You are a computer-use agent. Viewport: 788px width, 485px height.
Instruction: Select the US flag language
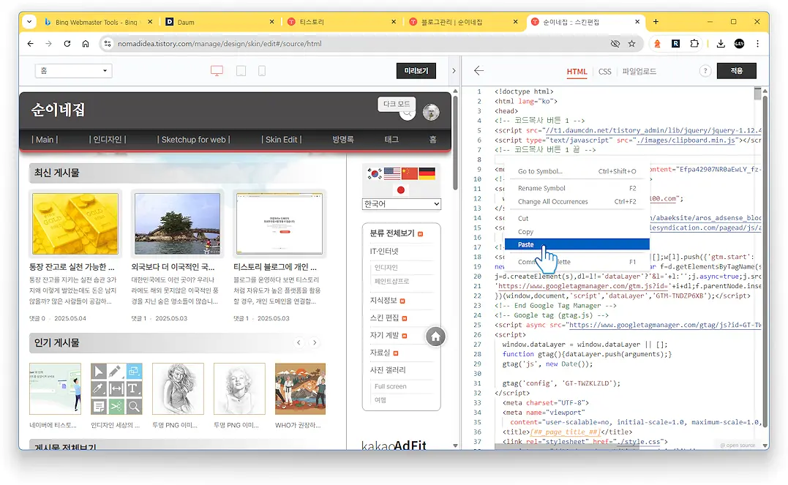click(392, 174)
